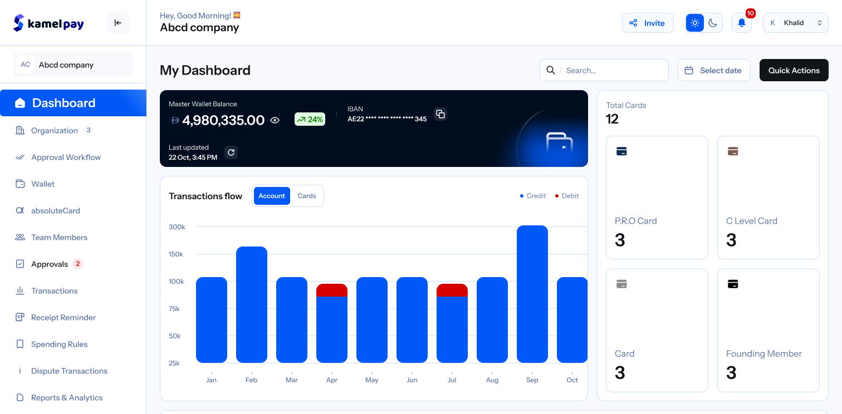The image size is (842, 414).
Task: Switch to dark mode
Action: point(713,23)
